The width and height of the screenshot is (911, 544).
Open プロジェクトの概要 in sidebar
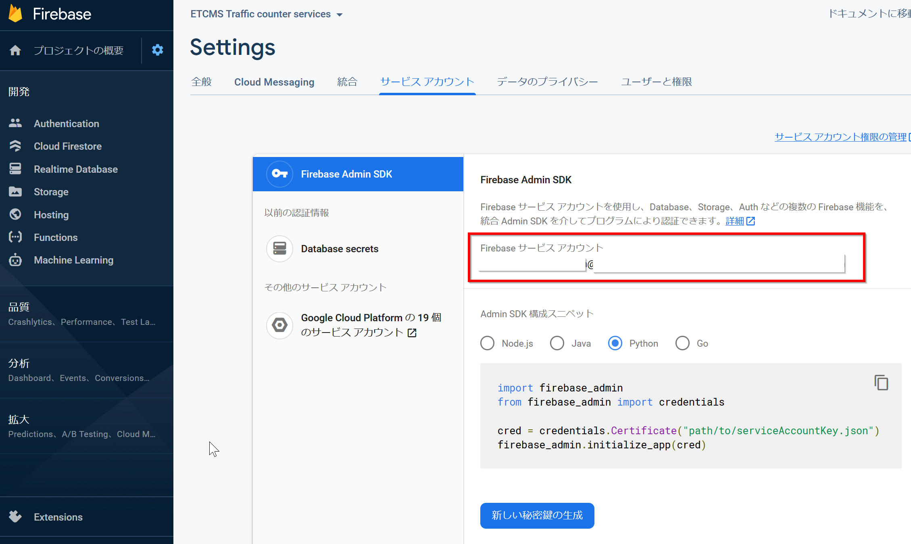click(79, 50)
